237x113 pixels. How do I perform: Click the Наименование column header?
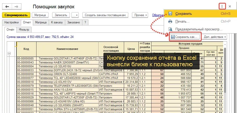(x=68, y=49)
